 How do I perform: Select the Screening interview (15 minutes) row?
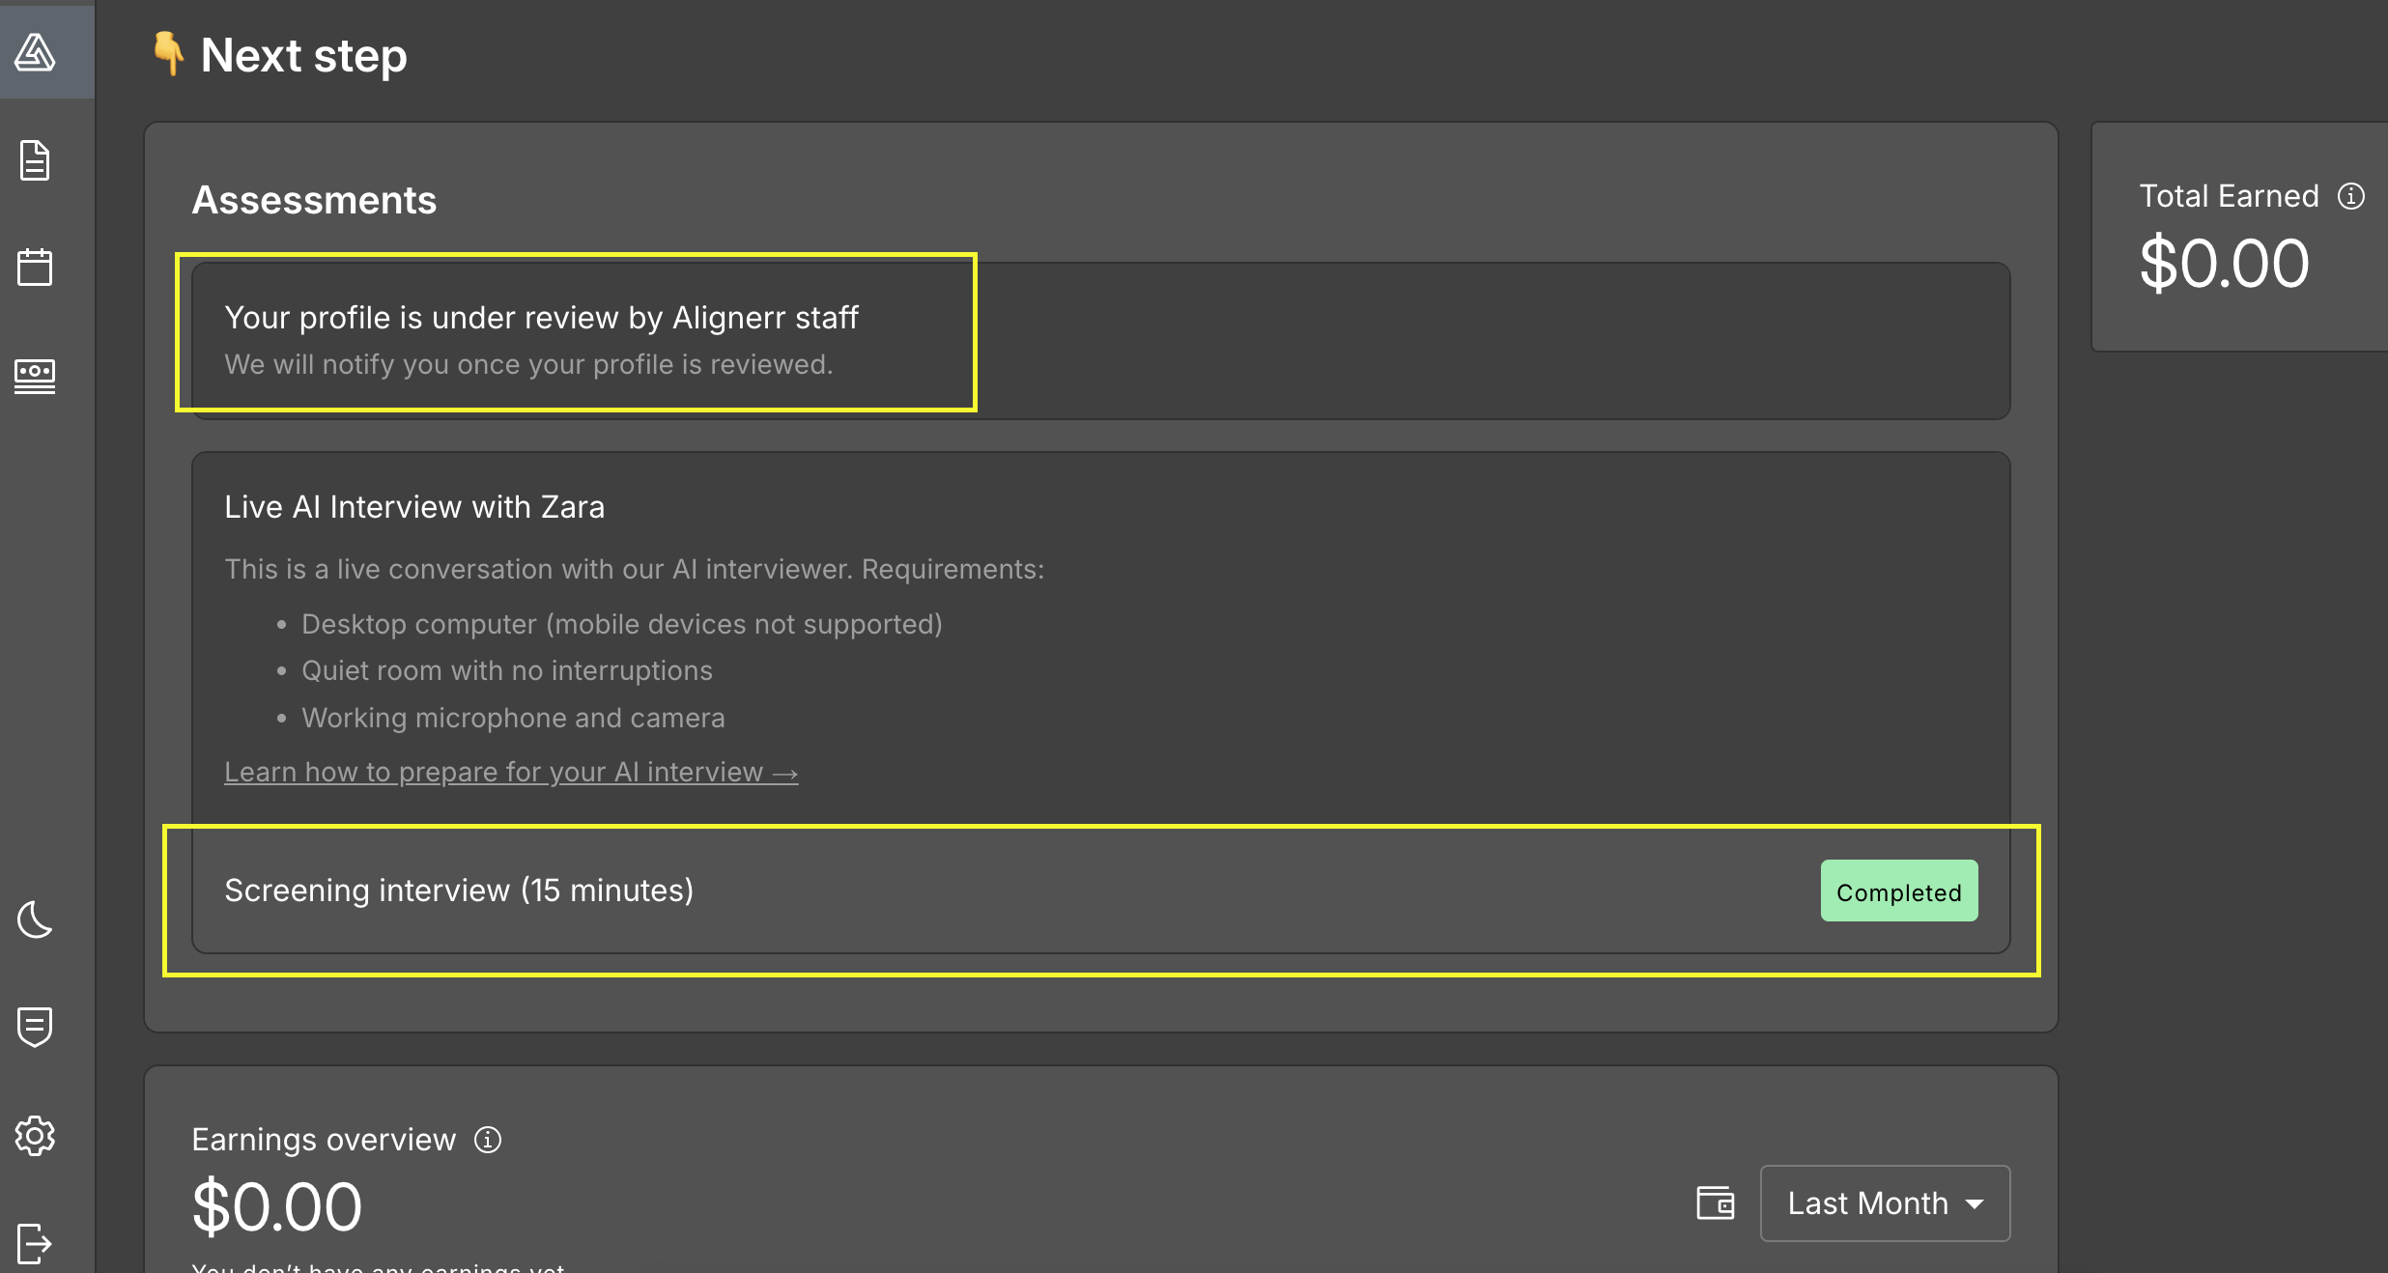click(1101, 891)
